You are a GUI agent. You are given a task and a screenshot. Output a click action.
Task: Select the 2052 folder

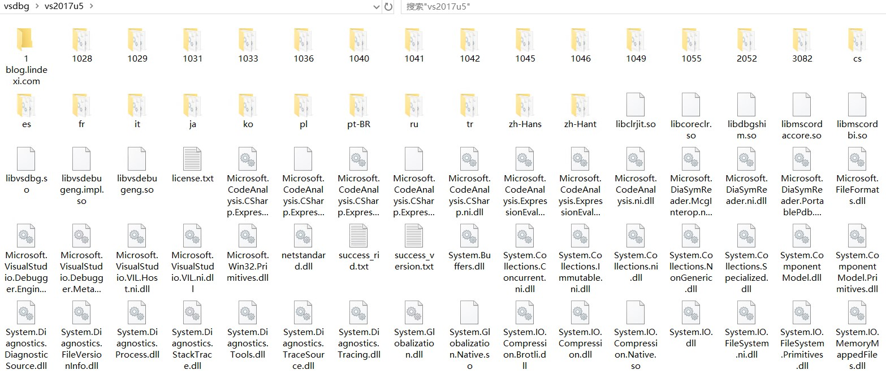tap(747, 45)
